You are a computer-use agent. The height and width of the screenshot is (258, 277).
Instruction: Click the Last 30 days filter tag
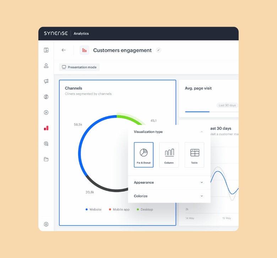[x=227, y=105]
